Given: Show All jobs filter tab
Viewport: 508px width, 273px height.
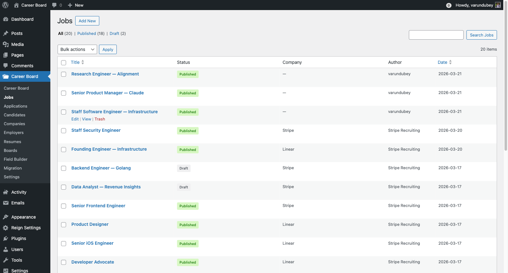Looking at the screenshot, I should click(x=60, y=34).
